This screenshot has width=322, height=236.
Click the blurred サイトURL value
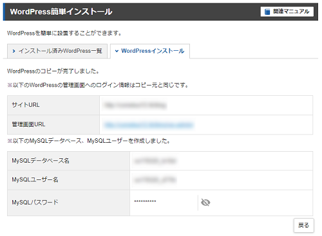[x=136, y=105]
